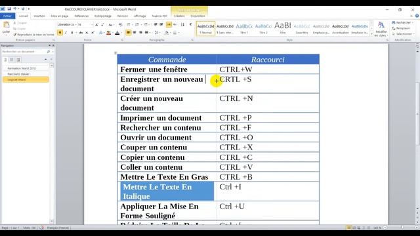Toggle Bold formatting button
Screen dimensions: 420x236
[60, 33]
